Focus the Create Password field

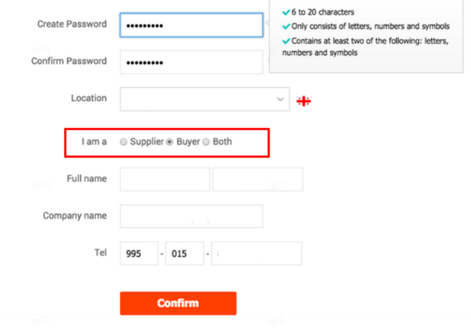(x=192, y=25)
